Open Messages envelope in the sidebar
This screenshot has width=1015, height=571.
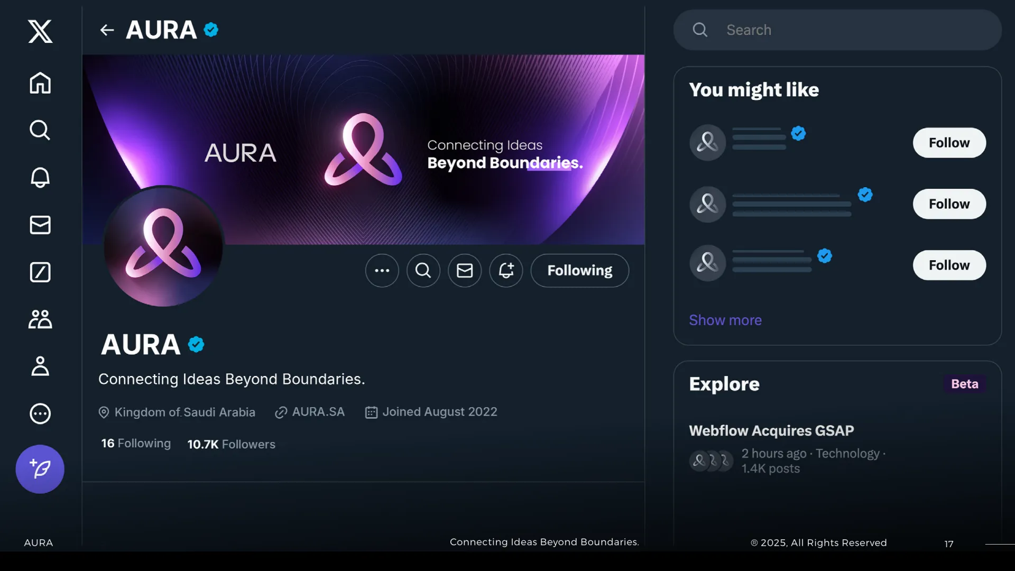(40, 225)
